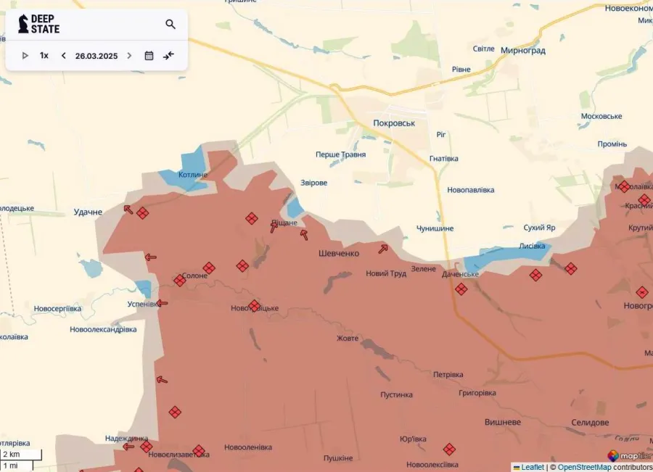Select the unit marker near Удачне
Screen dimensions: 653x472
[143, 213]
